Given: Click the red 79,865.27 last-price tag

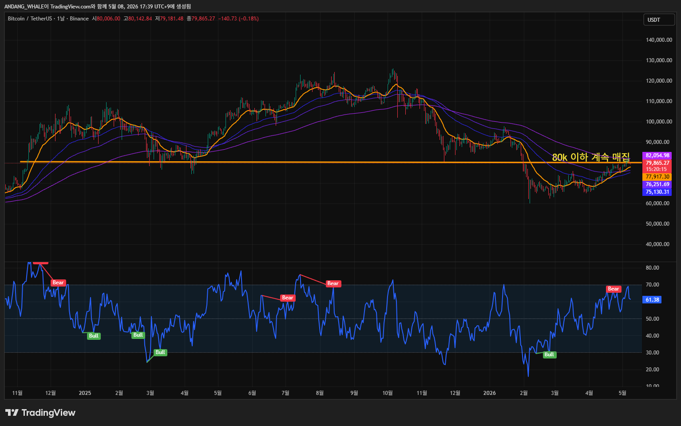Looking at the screenshot, I should 657,163.
